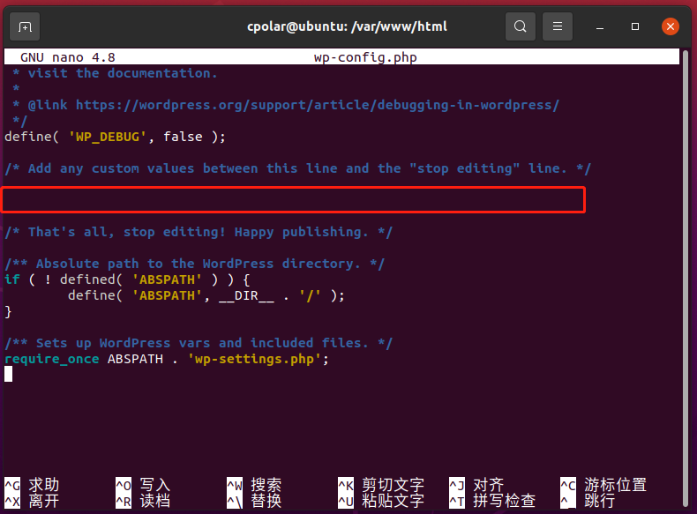
Task: Click the word false in WP_DEBUG line
Action: 183,137
